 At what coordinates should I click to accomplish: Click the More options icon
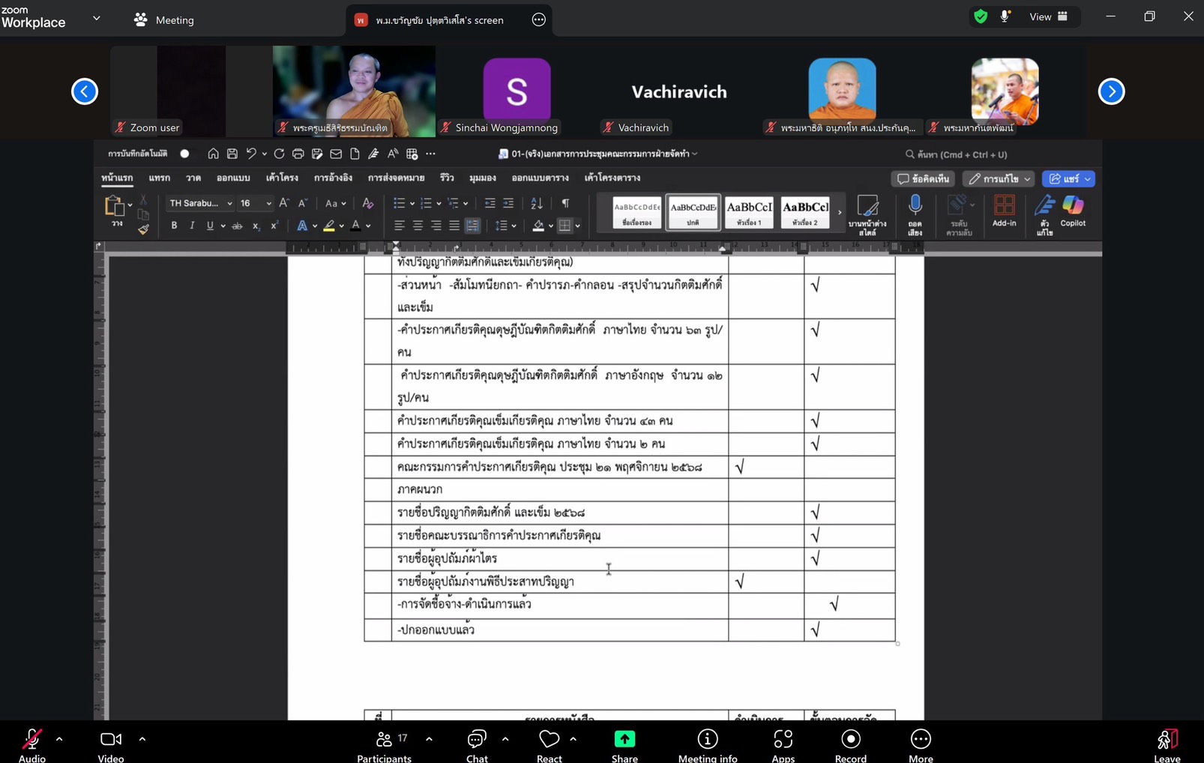(920, 739)
